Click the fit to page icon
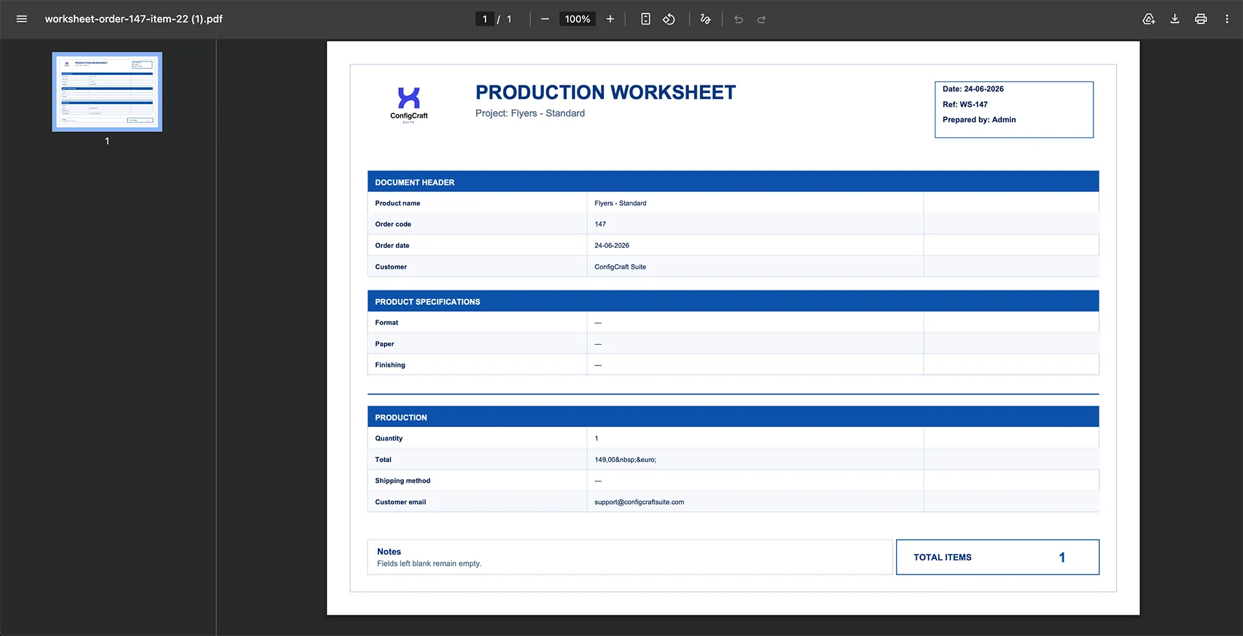1243x636 pixels. pyautogui.click(x=645, y=19)
